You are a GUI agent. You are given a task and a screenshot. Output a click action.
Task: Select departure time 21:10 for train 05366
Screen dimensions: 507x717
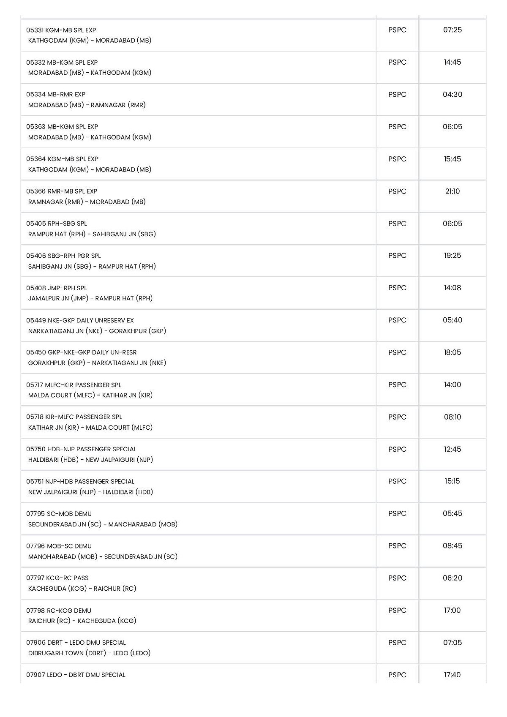452,191
